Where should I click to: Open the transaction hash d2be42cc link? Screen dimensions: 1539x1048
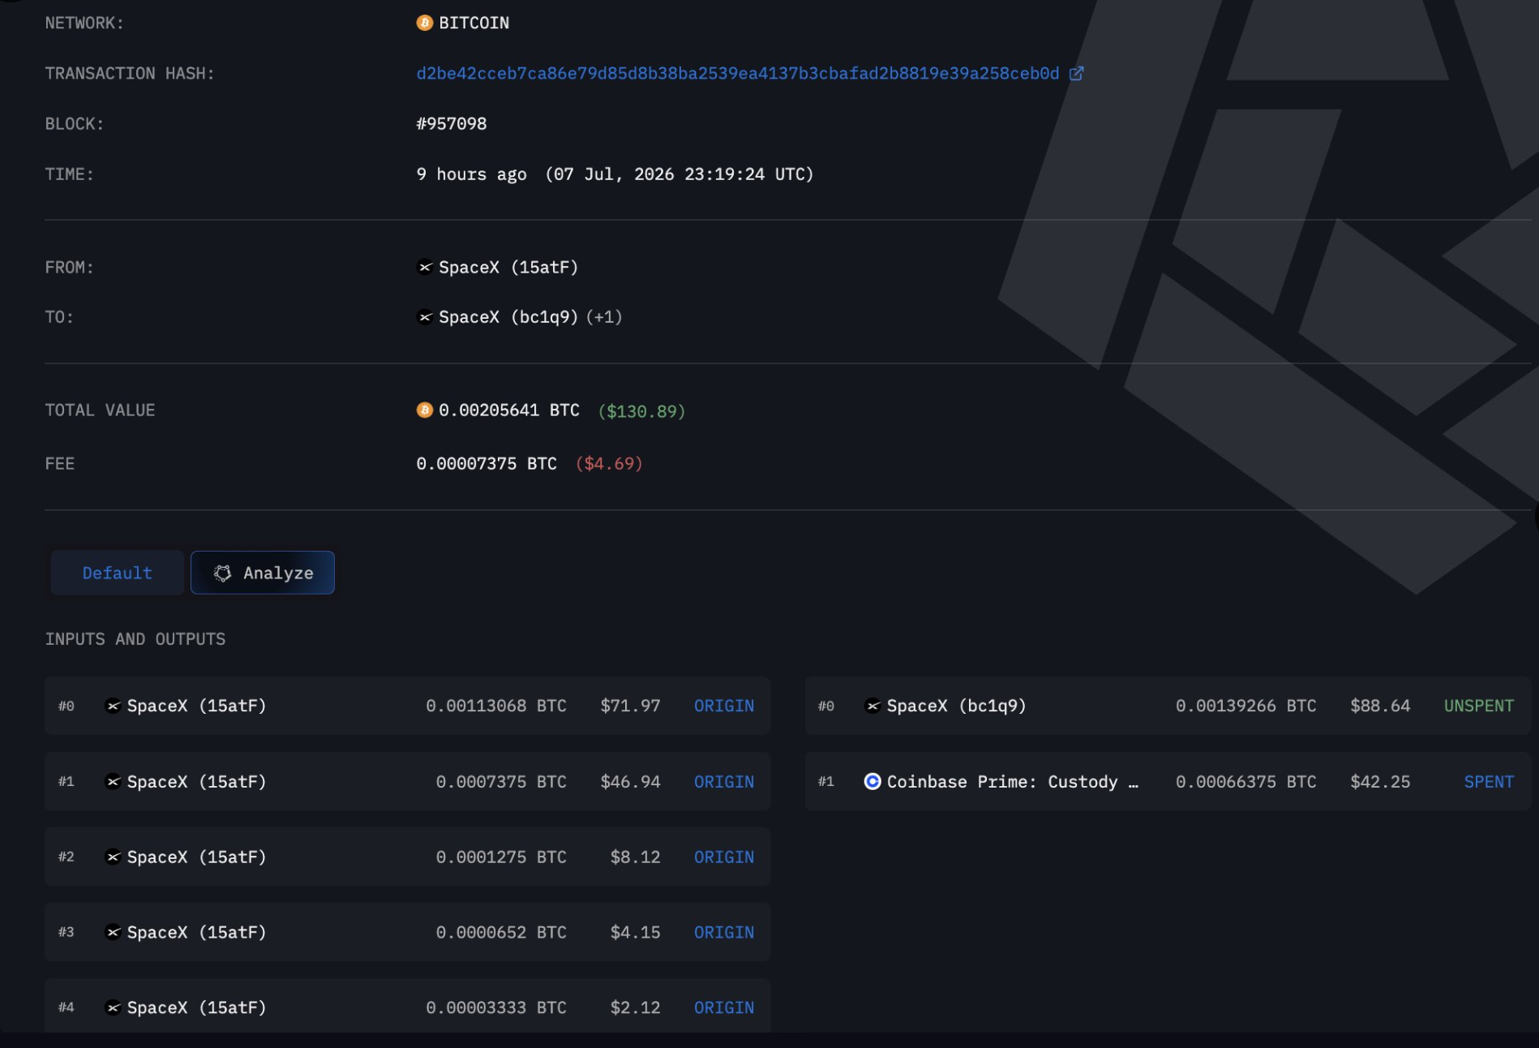738,74
